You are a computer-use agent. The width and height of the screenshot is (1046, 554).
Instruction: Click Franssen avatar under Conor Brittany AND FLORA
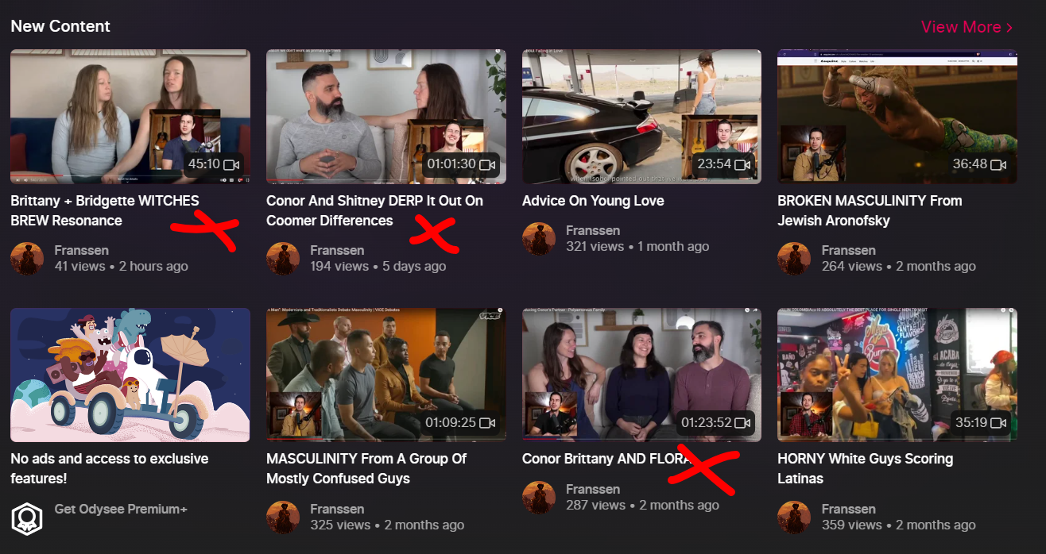coord(539,498)
